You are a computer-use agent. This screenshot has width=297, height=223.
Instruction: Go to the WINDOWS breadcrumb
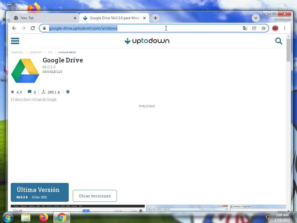coord(17,52)
